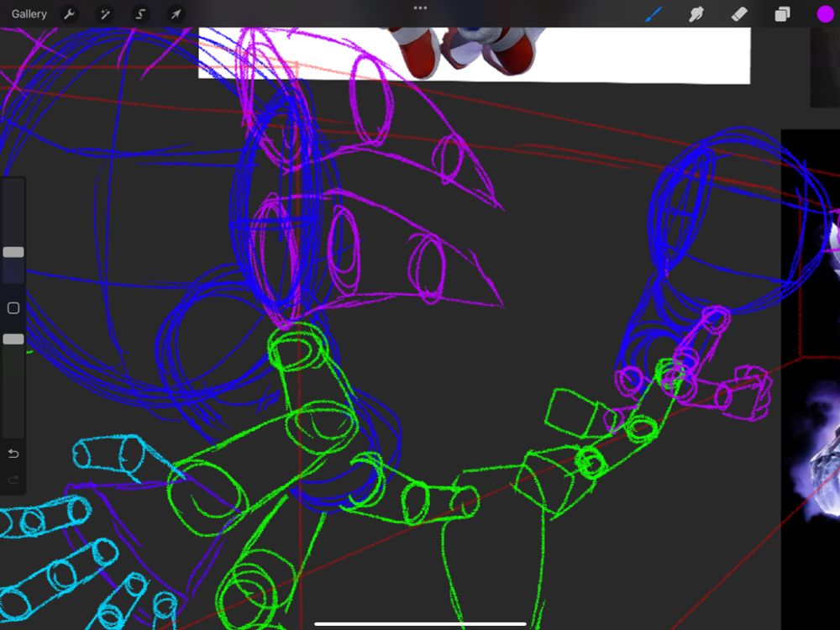
Task: Open the Adjustments magic wand menu
Action: (x=105, y=14)
